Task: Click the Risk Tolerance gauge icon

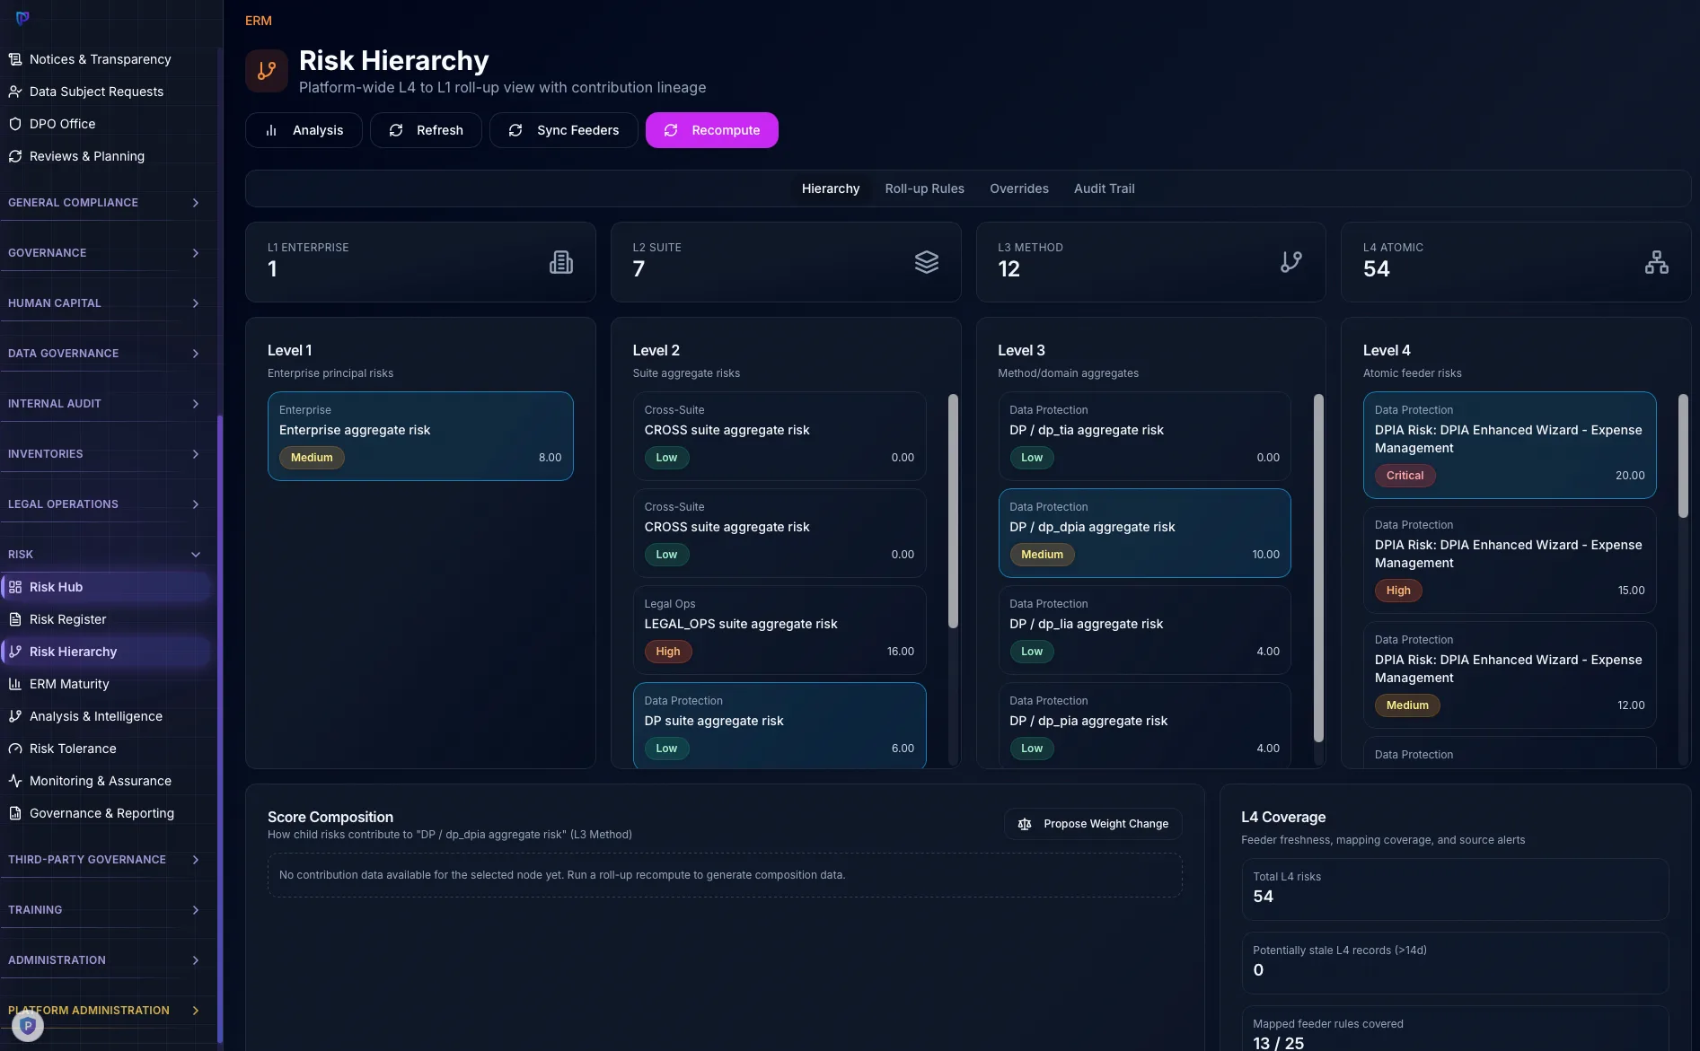Action: [x=15, y=749]
